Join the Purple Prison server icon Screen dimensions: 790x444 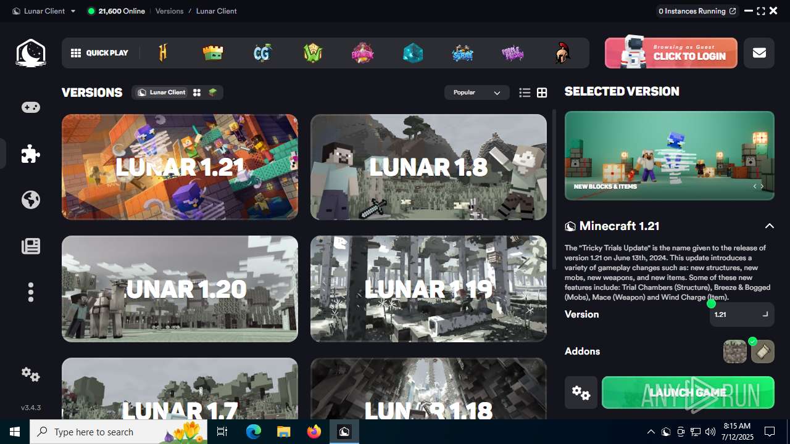pyautogui.click(x=512, y=53)
